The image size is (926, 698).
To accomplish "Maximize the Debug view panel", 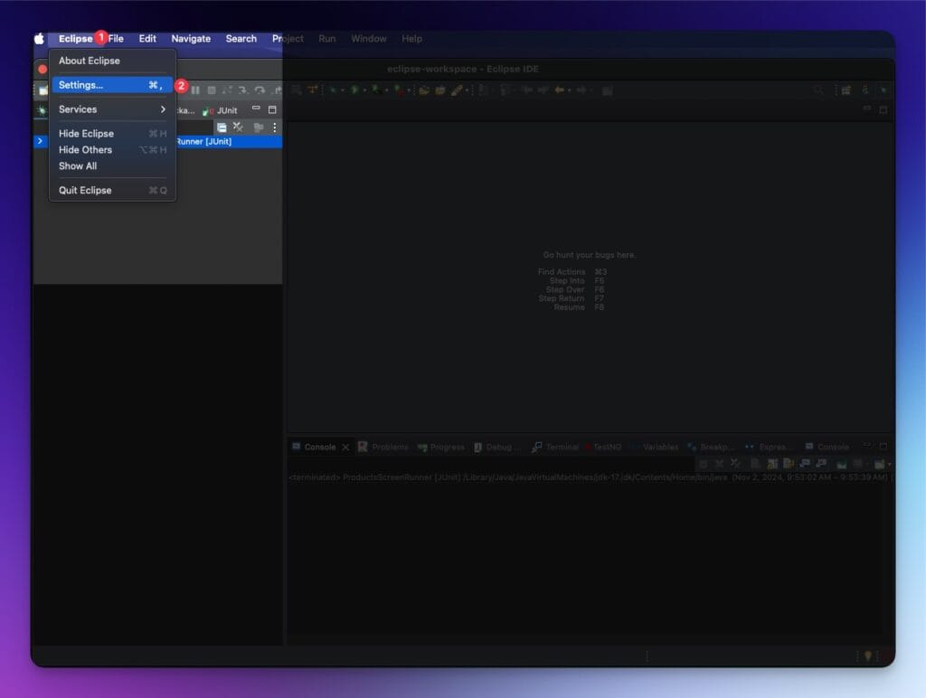I will [272, 109].
